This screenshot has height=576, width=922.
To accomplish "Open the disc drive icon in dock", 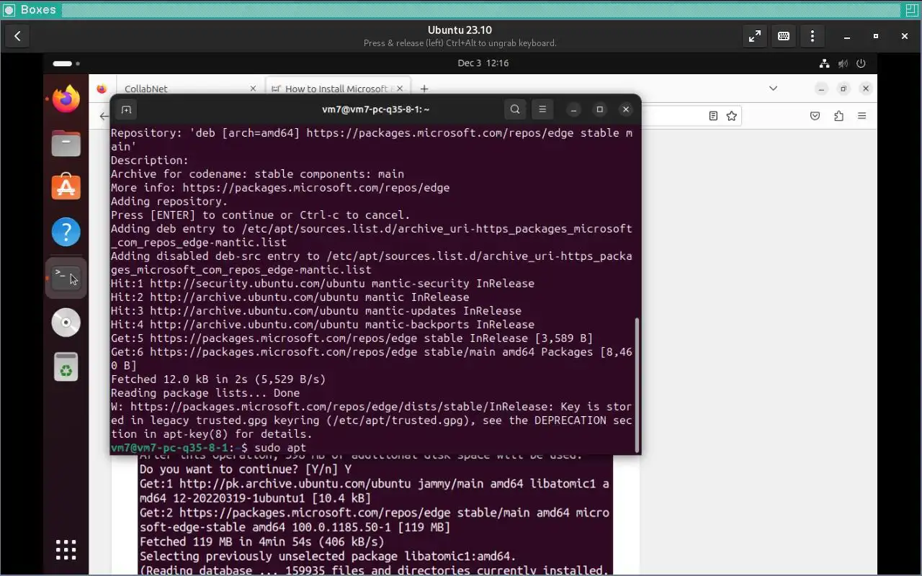I will [66, 323].
